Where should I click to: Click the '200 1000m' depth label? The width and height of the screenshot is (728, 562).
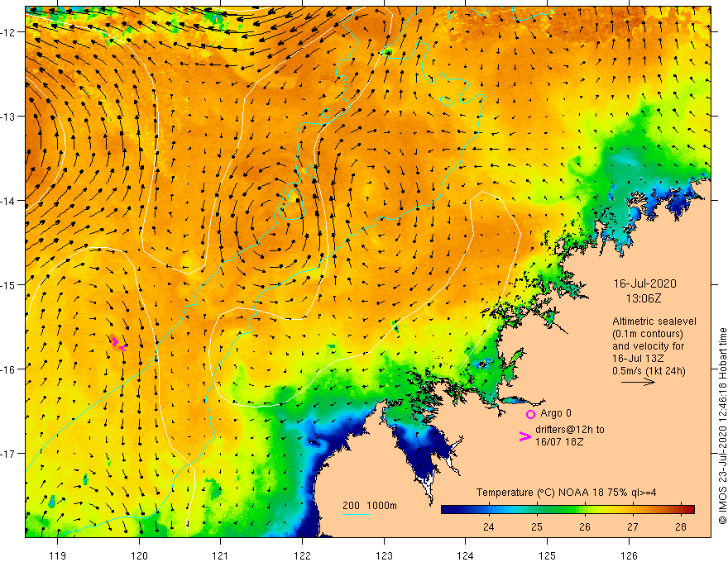(x=370, y=506)
